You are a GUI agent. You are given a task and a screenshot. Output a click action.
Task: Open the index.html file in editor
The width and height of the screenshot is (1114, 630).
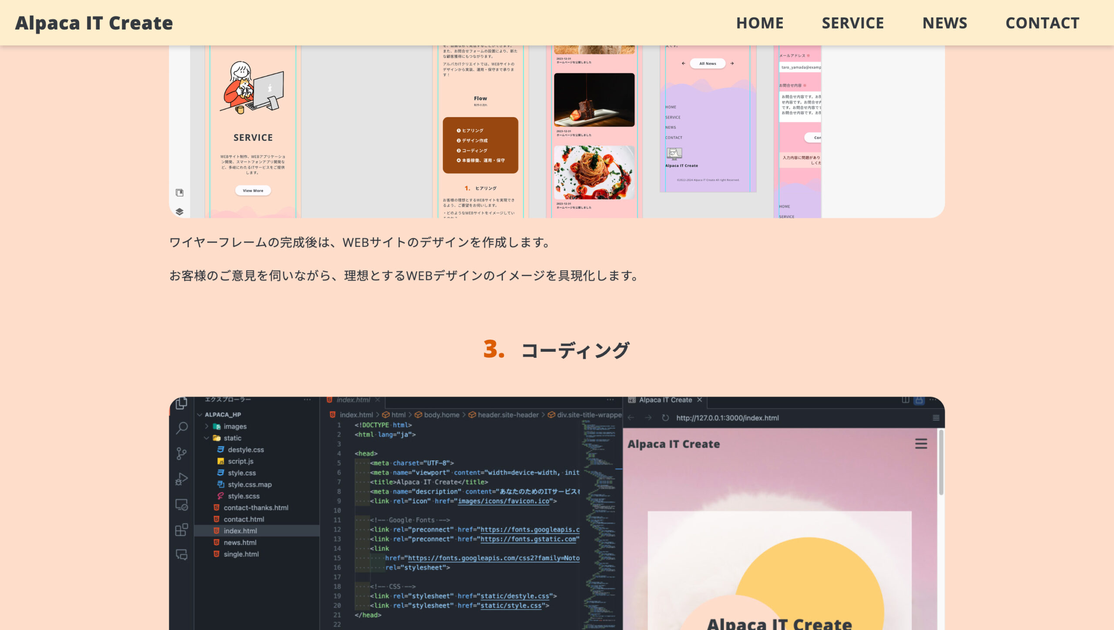click(239, 530)
